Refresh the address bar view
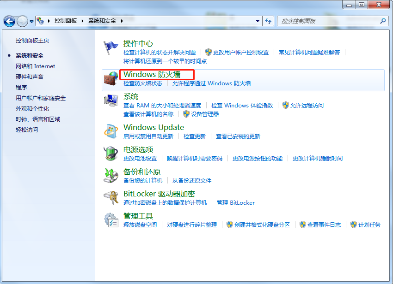This screenshot has height=284, width=393. [x=268, y=21]
